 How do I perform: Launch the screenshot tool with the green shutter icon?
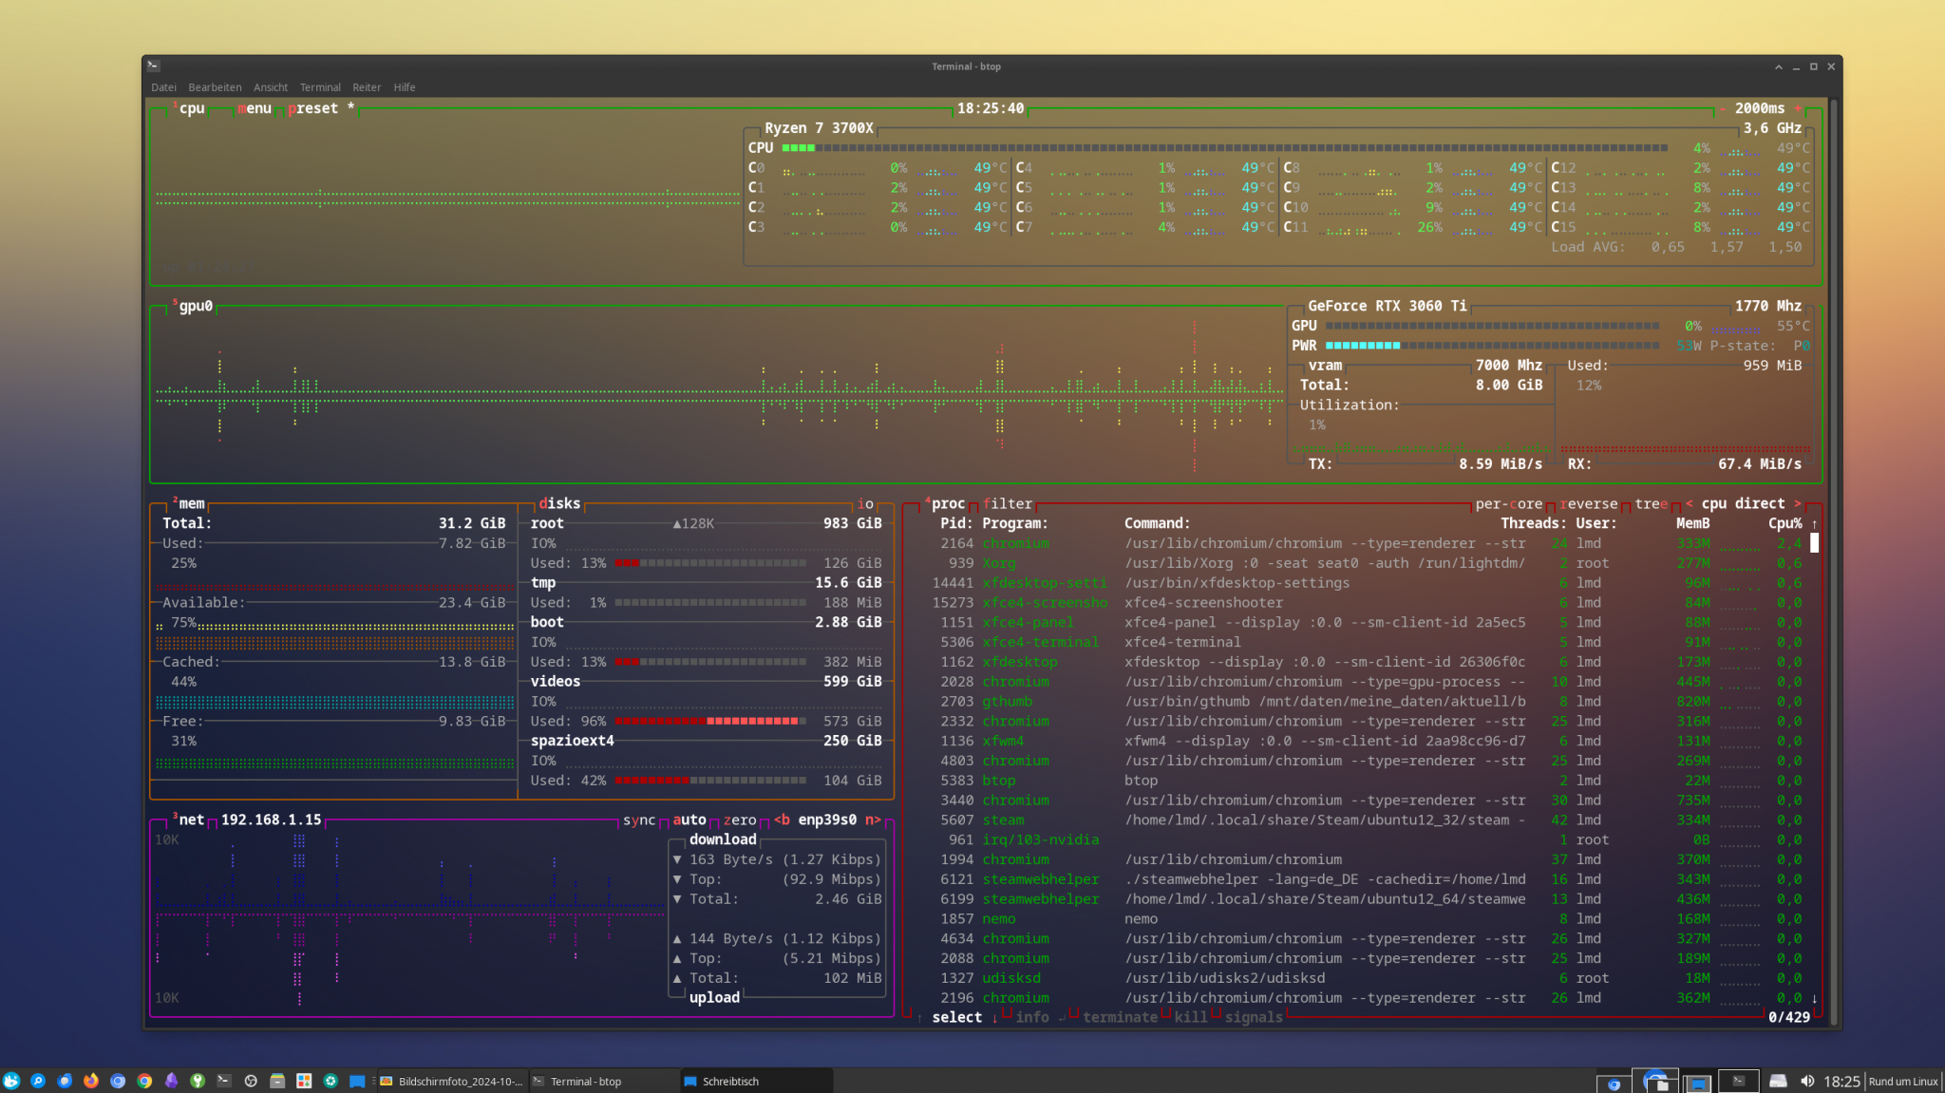tap(331, 1081)
